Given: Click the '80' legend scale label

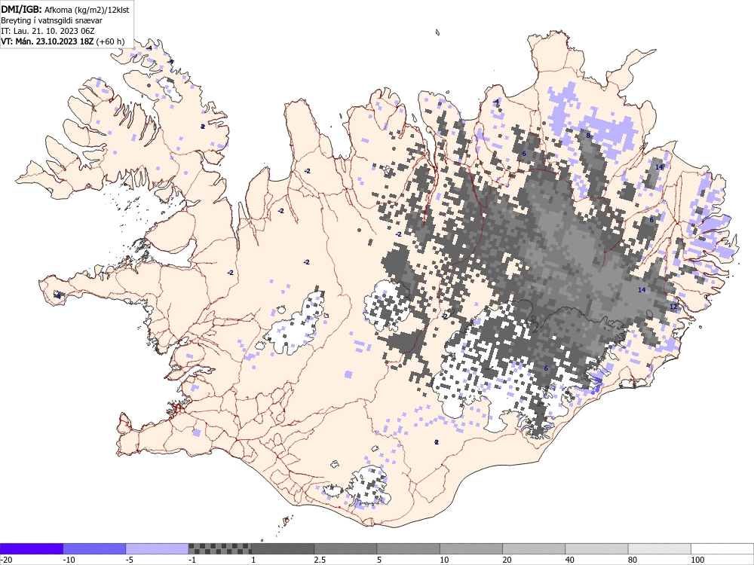Looking at the screenshot, I should 633,560.
